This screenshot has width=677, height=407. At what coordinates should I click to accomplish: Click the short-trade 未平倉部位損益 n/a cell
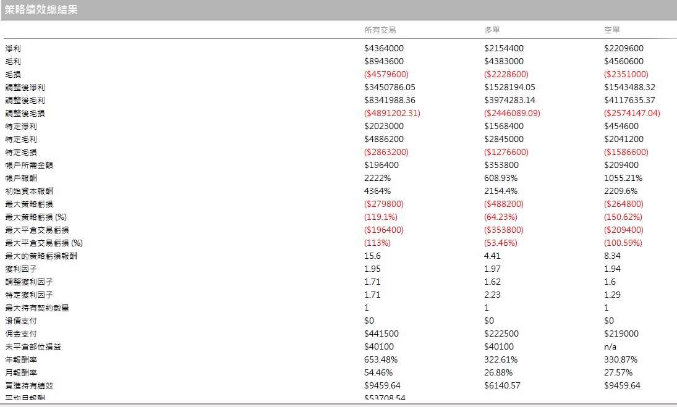click(610, 346)
